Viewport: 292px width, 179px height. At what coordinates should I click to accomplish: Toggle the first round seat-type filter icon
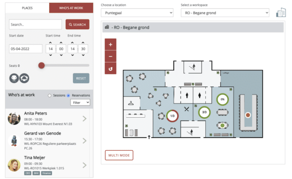point(14,78)
